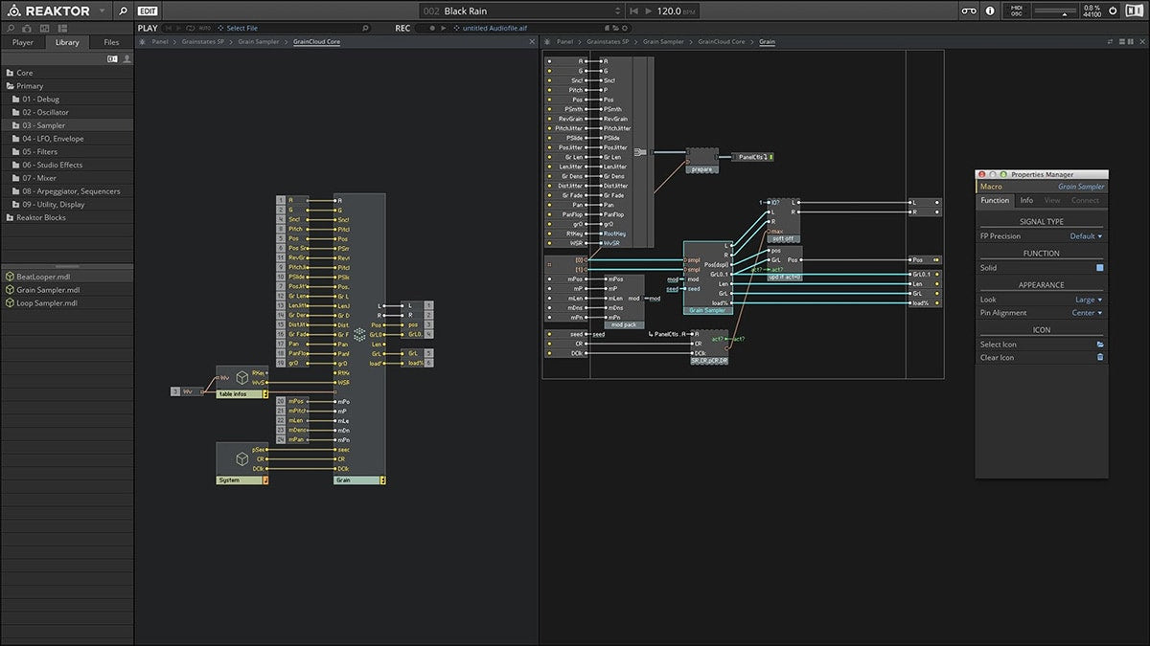This screenshot has height=646, width=1150.
Task: Click the trash icon next to Clear Icon
Action: click(1100, 357)
